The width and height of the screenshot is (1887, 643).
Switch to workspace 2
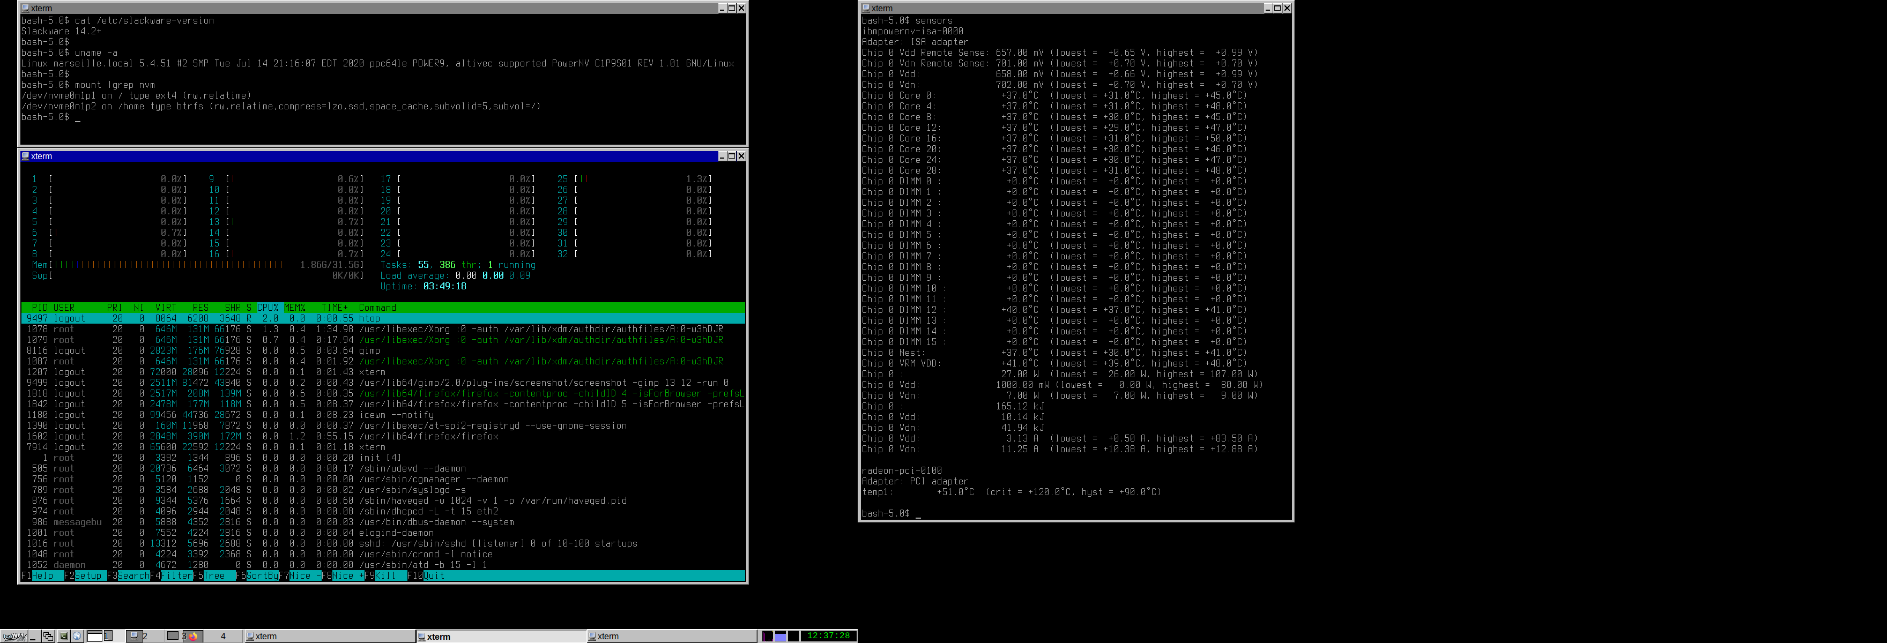click(144, 637)
